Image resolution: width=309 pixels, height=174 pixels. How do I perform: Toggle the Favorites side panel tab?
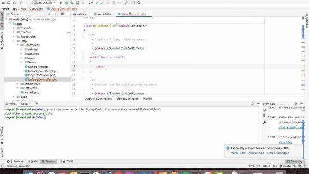(2, 135)
